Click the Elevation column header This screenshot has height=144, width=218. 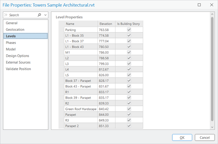pos(106,24)
